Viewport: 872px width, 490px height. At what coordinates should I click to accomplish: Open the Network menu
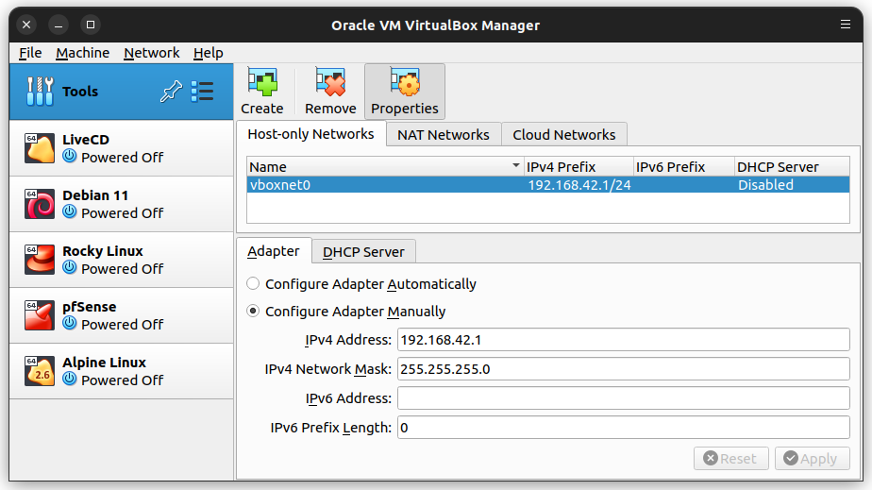151,53
